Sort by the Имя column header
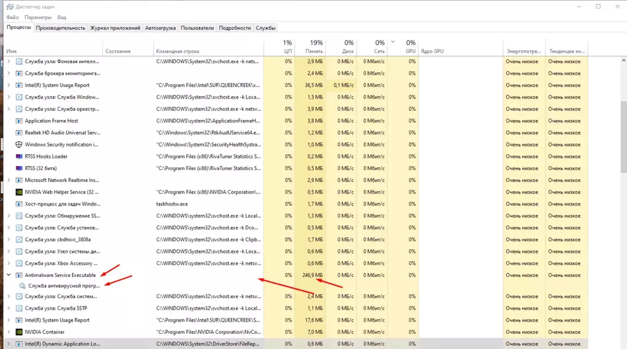The width and height of the screenshot is (627, 349). click(x=53, y=47)
